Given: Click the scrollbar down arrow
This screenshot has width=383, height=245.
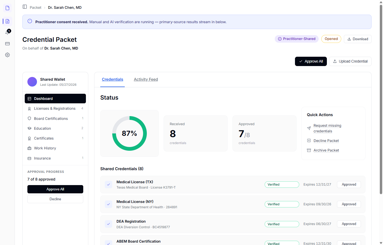Looking at the screenshot, I should (x=381, y=243).
